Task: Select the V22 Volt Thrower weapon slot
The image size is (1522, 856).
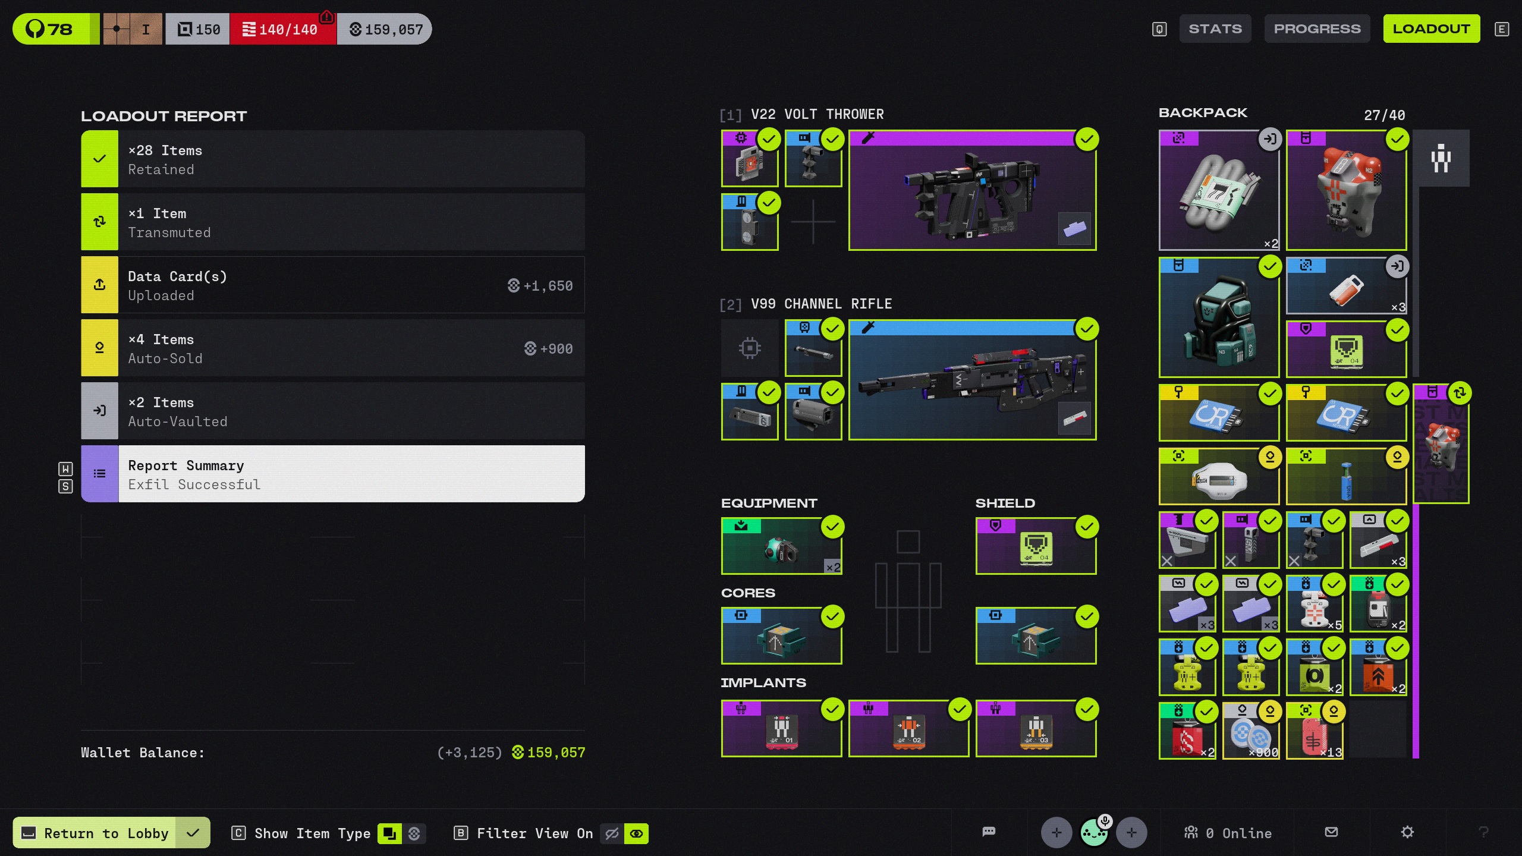Action: click(972, 190)
